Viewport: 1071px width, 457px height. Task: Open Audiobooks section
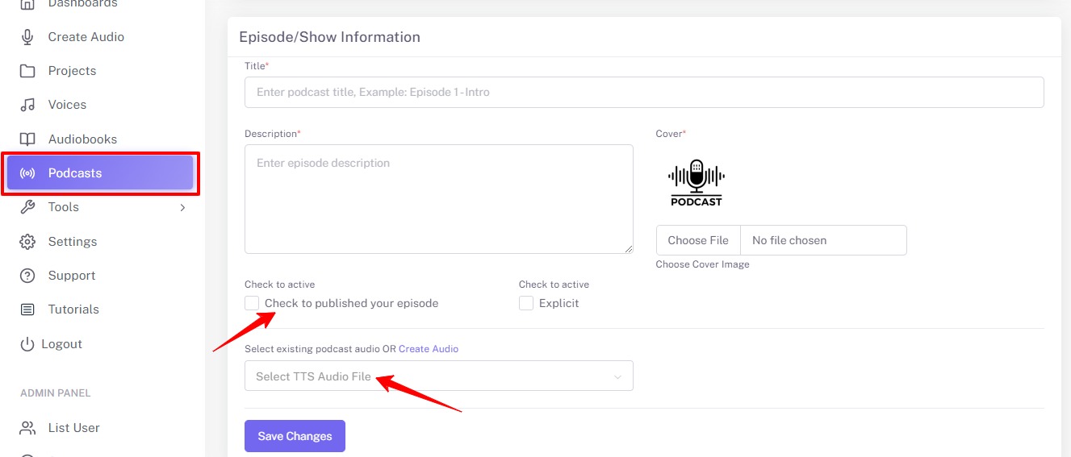coord(82,139)
